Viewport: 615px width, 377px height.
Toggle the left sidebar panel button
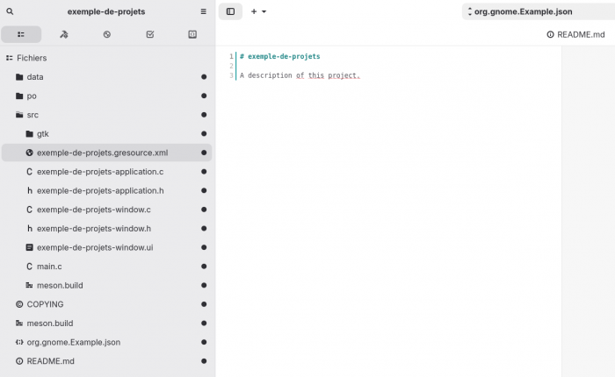click(230, 11)
